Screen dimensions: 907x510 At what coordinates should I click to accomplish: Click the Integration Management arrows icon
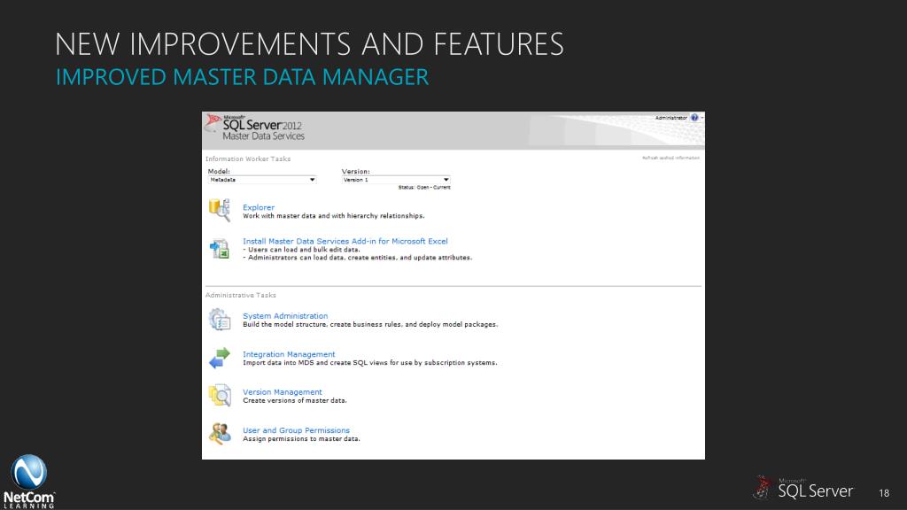(220, 358)
